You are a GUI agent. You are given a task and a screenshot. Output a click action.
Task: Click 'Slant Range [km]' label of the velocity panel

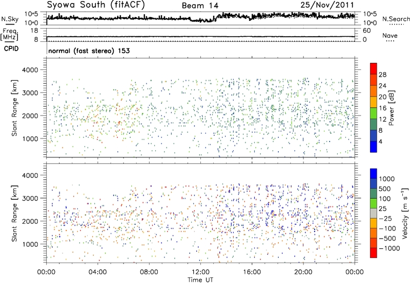pos(14,214)
